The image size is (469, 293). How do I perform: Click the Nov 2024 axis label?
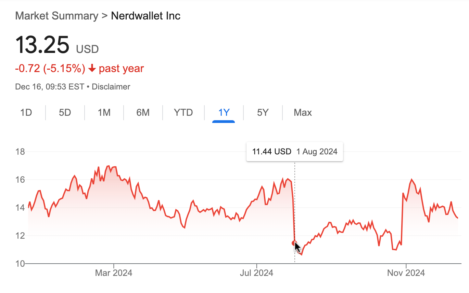(406, 273)
